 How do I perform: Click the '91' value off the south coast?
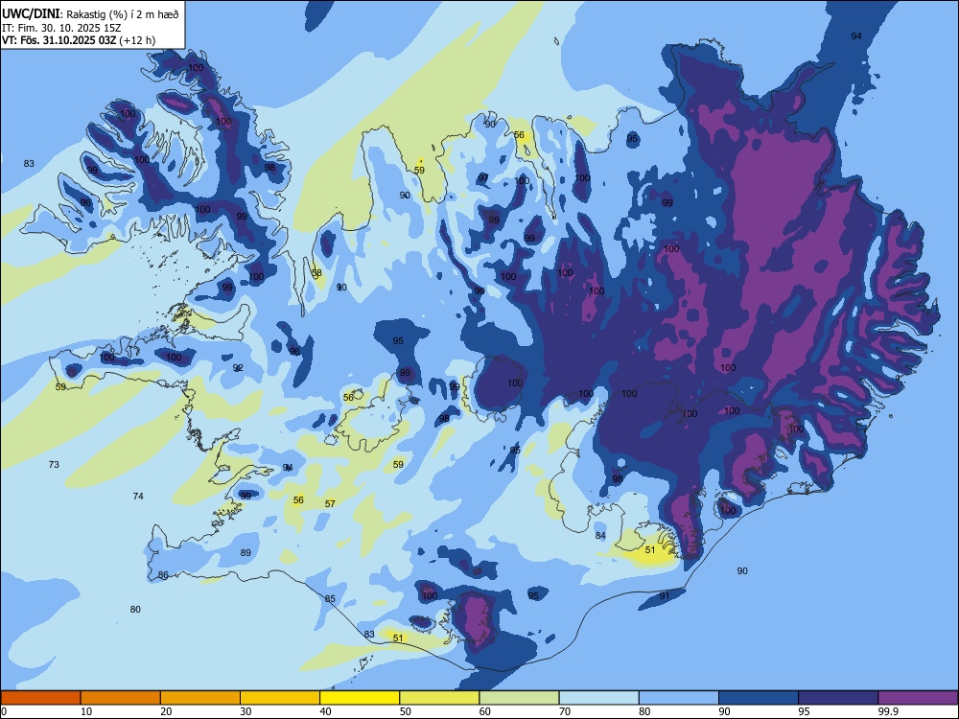click(665, 595)
